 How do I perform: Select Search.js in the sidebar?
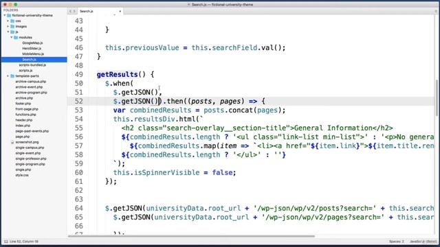pyautogui.click(x=29, y=60)
